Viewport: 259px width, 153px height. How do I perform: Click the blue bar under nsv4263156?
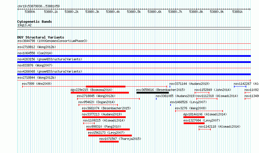tap(134, 62)
